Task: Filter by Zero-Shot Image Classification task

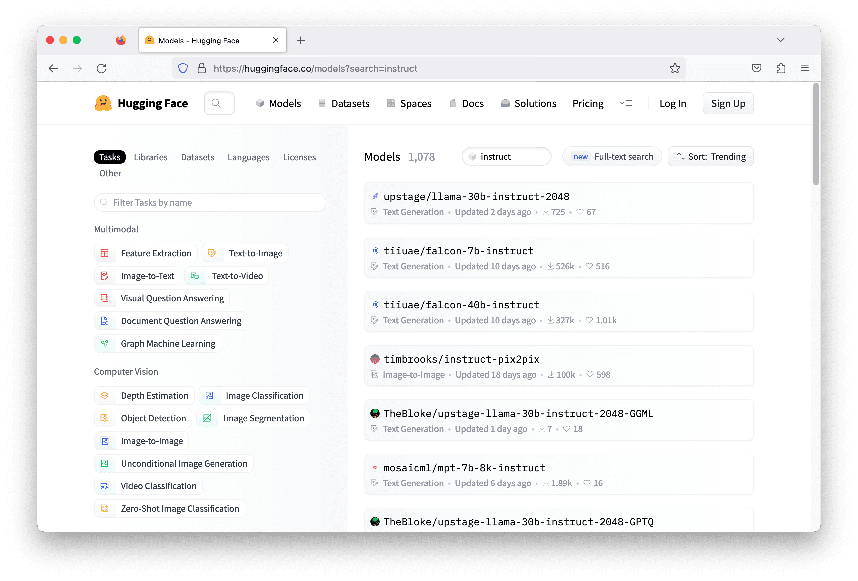Action: click(x=169, y=509)
